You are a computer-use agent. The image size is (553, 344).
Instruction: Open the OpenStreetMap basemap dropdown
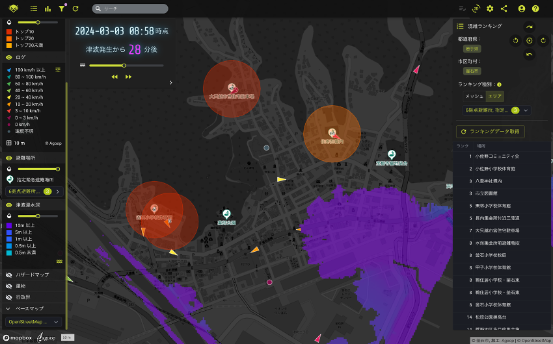(x=34, y=322)
